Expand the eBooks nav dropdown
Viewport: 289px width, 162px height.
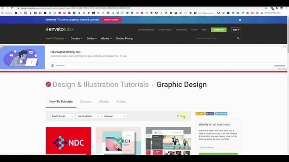coord(106,38)
